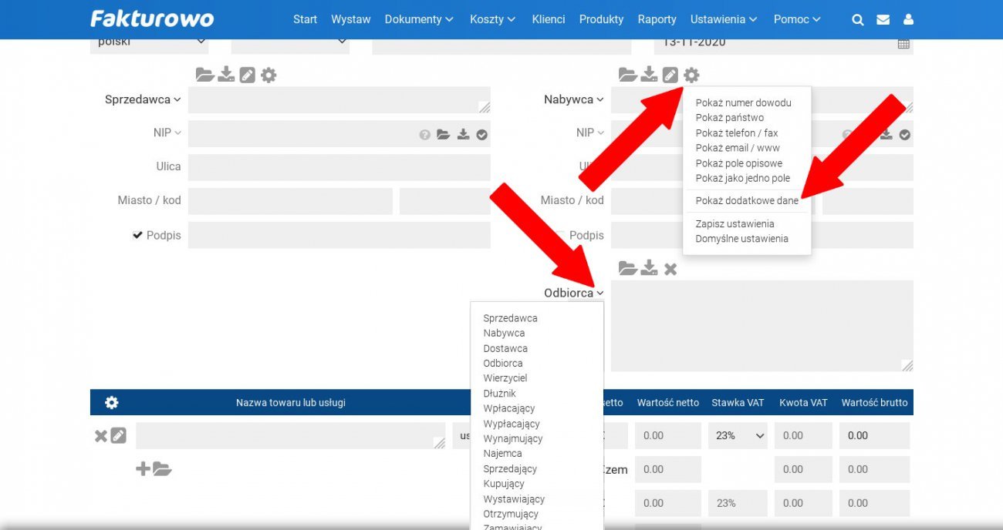
Task: Select 'Pokaż dodatkowe dane' menu option
Action: coord(746,200)
